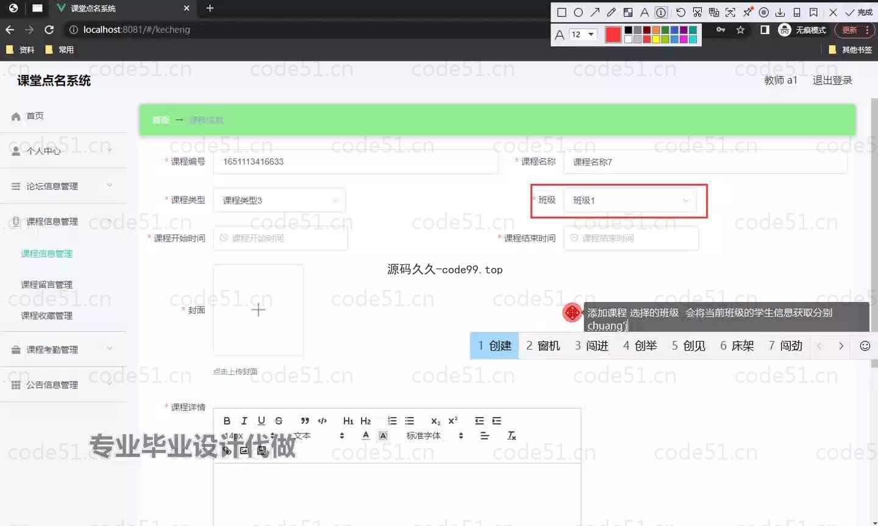Screen dimensions: 878x526
Task: Insert a code block in editor
Action: 323,421
